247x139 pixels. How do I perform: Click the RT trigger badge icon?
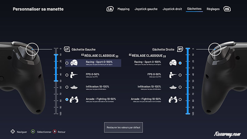pyautogui.click(x=180, y=49)
